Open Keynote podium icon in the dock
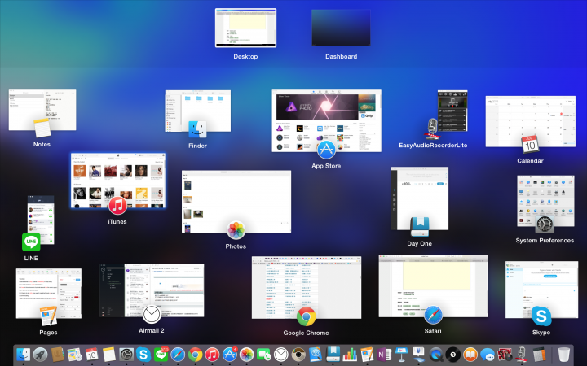Screen dimensions: 587x366 click(x=401, y=355)
